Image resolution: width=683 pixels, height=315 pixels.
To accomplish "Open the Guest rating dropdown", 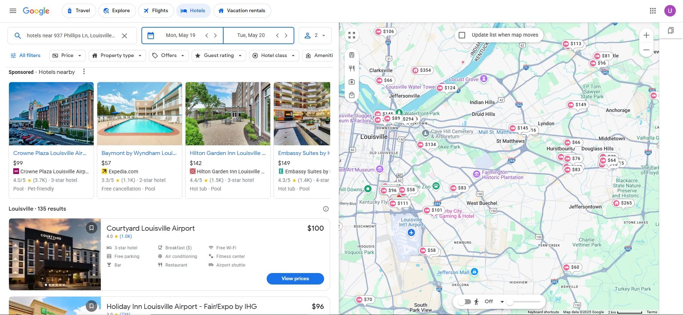I will 219,56.
